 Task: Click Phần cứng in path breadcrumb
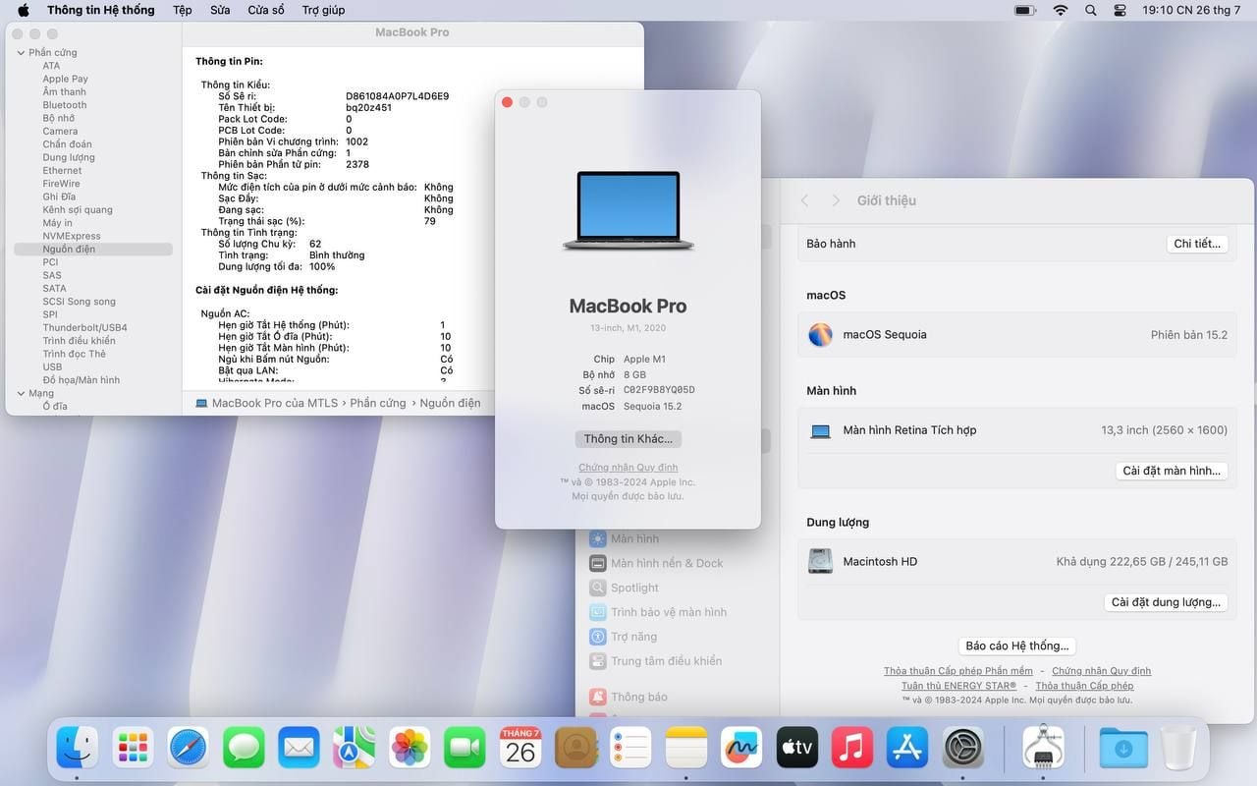[x=378, y=404]
